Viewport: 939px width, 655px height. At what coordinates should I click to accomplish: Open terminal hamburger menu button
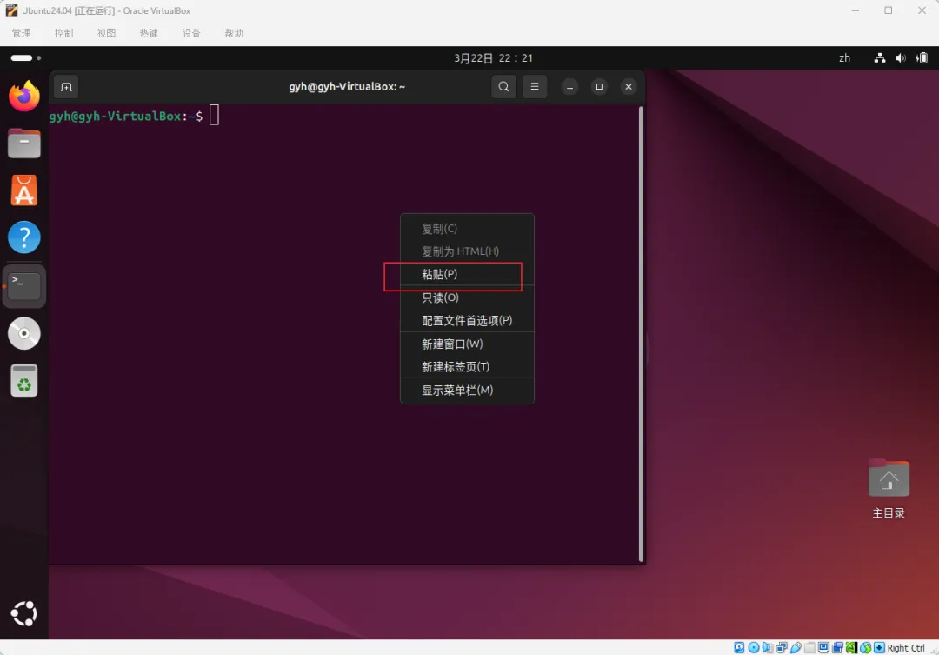535,87
